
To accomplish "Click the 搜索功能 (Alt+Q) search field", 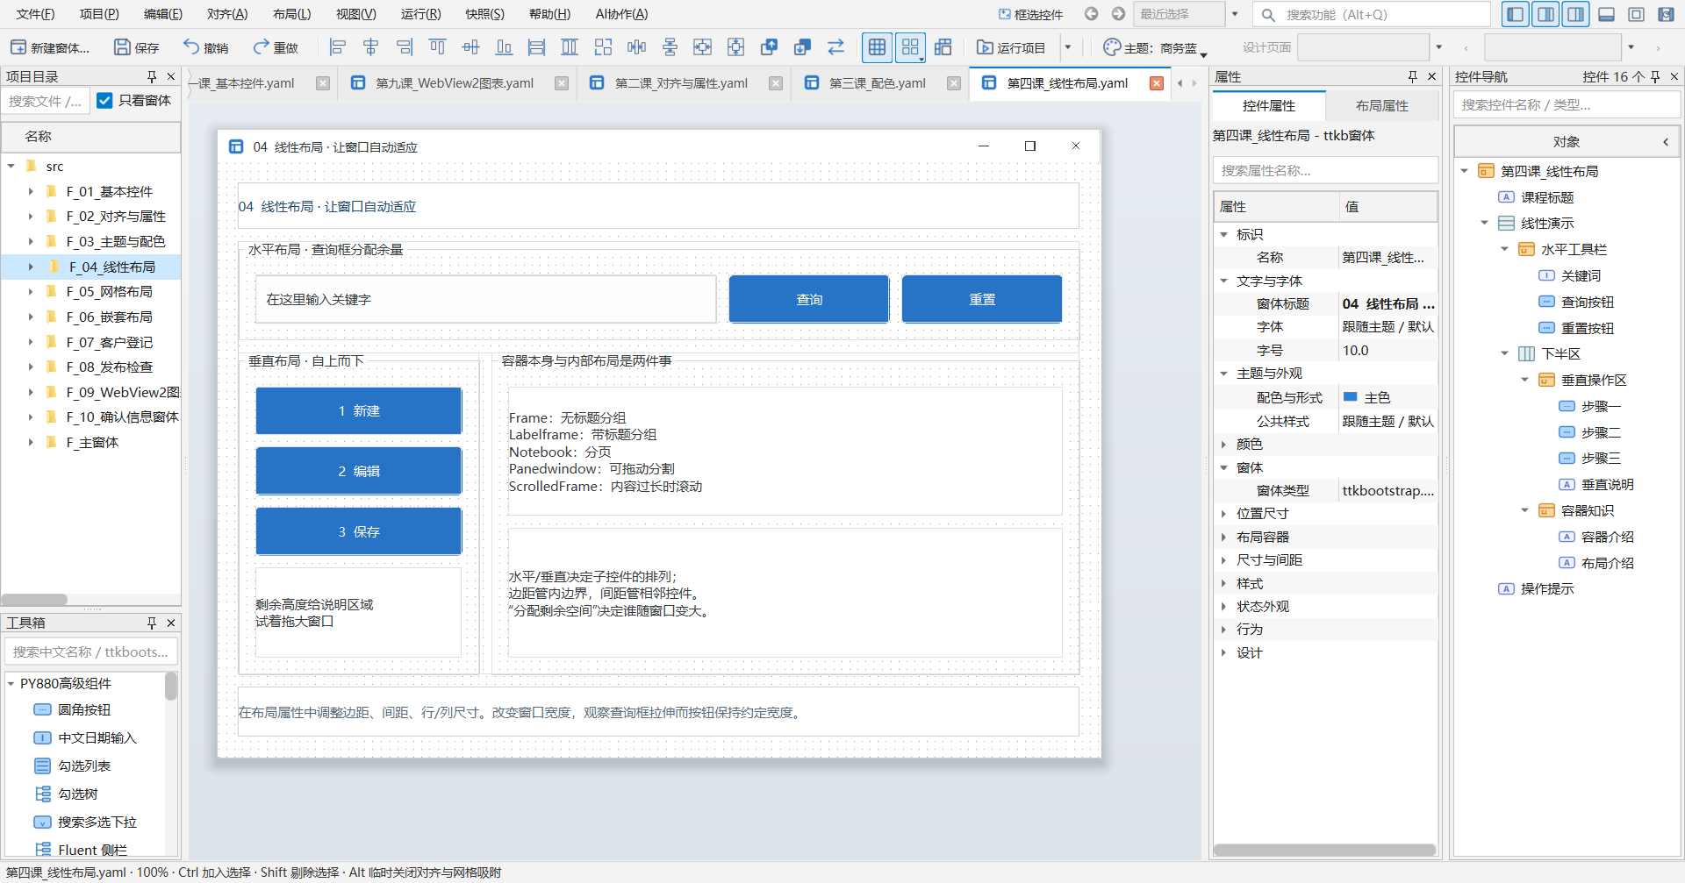I will [1372, 14].
